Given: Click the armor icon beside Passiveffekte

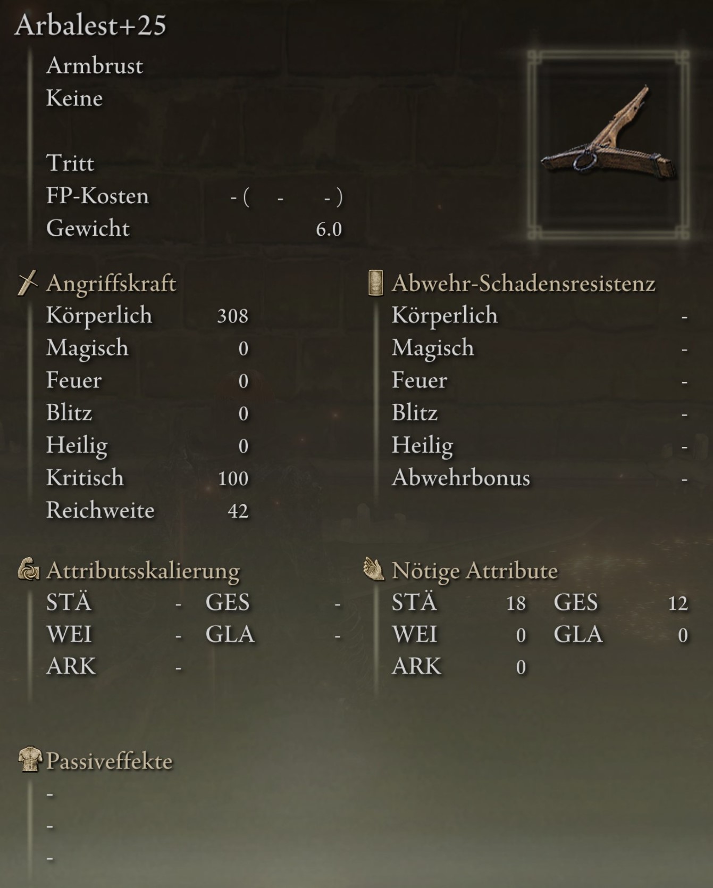Looking at the screenshot, I should (x=30, y=760).
